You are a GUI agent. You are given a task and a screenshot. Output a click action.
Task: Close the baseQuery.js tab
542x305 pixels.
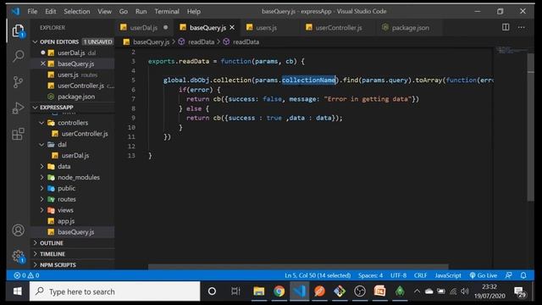coord(232,27)
